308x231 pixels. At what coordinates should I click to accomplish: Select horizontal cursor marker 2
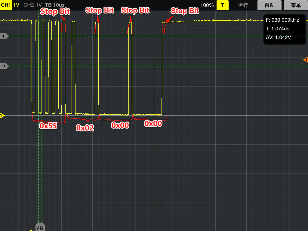click(x=4, y=66)
